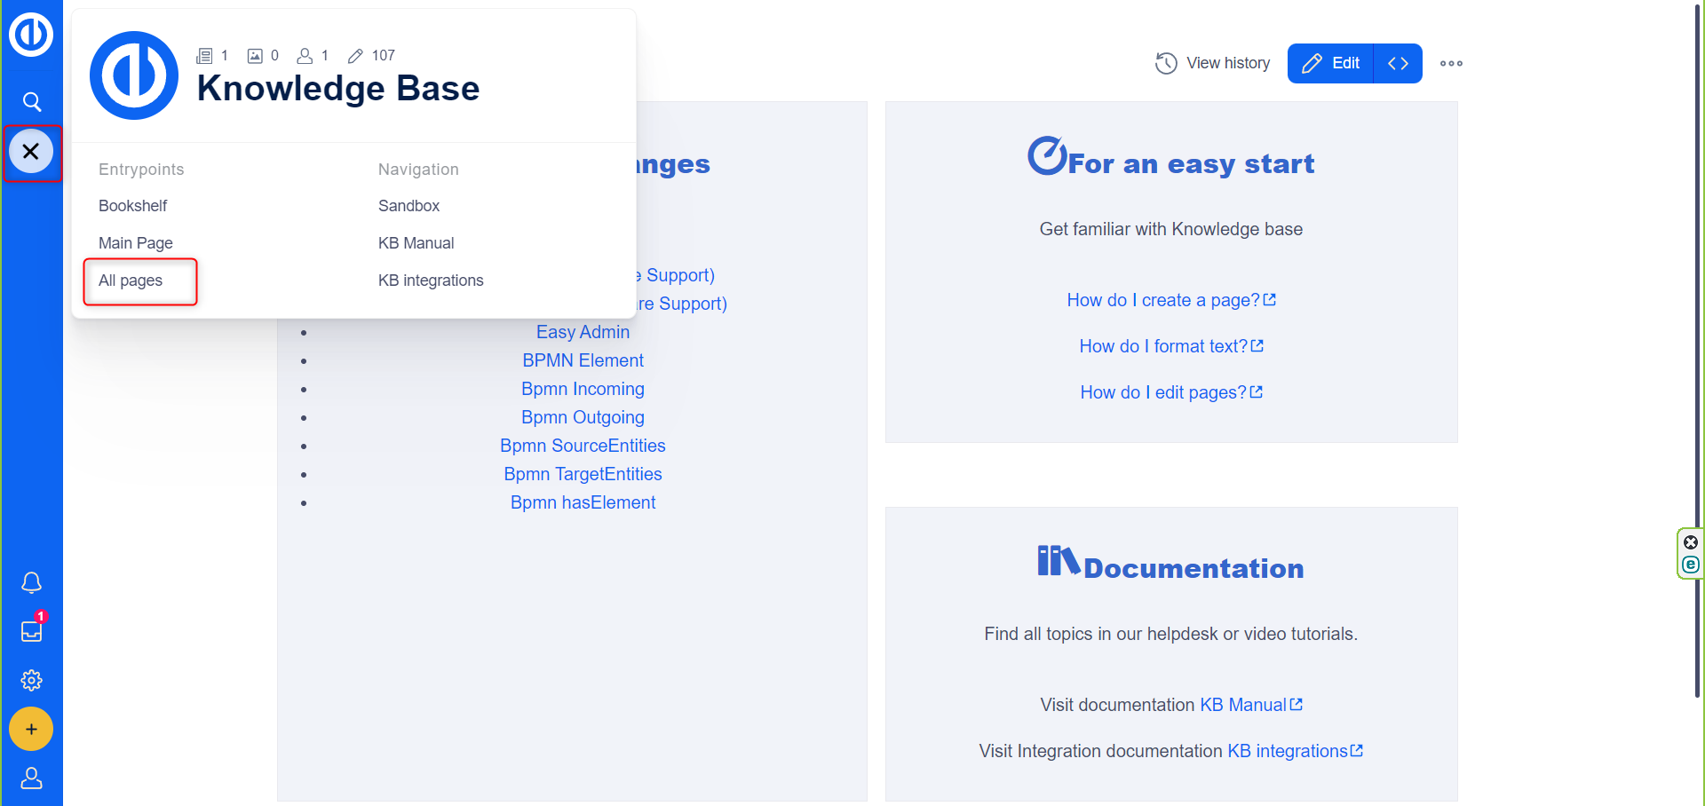Click the top-left wiki logo icon
Screen dimensions: 1705x806
(x=31, y=35)
